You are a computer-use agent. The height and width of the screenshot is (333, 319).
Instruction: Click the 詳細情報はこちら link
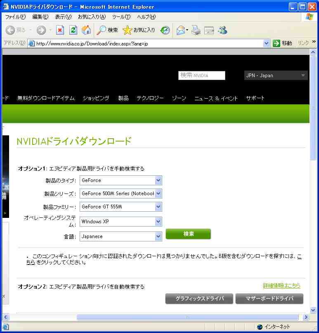[x=281, y=286]
